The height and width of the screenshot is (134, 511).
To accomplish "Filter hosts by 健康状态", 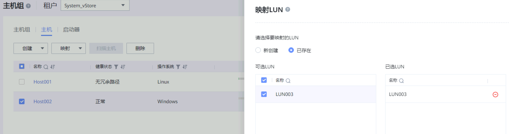I will (x=116, y=67).
